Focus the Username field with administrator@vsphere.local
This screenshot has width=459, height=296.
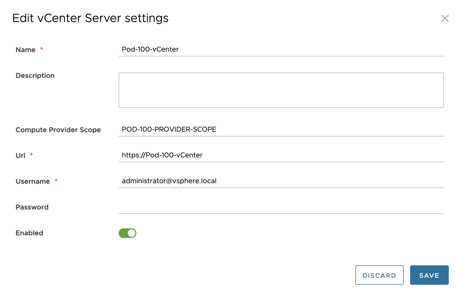click(281, 181)
